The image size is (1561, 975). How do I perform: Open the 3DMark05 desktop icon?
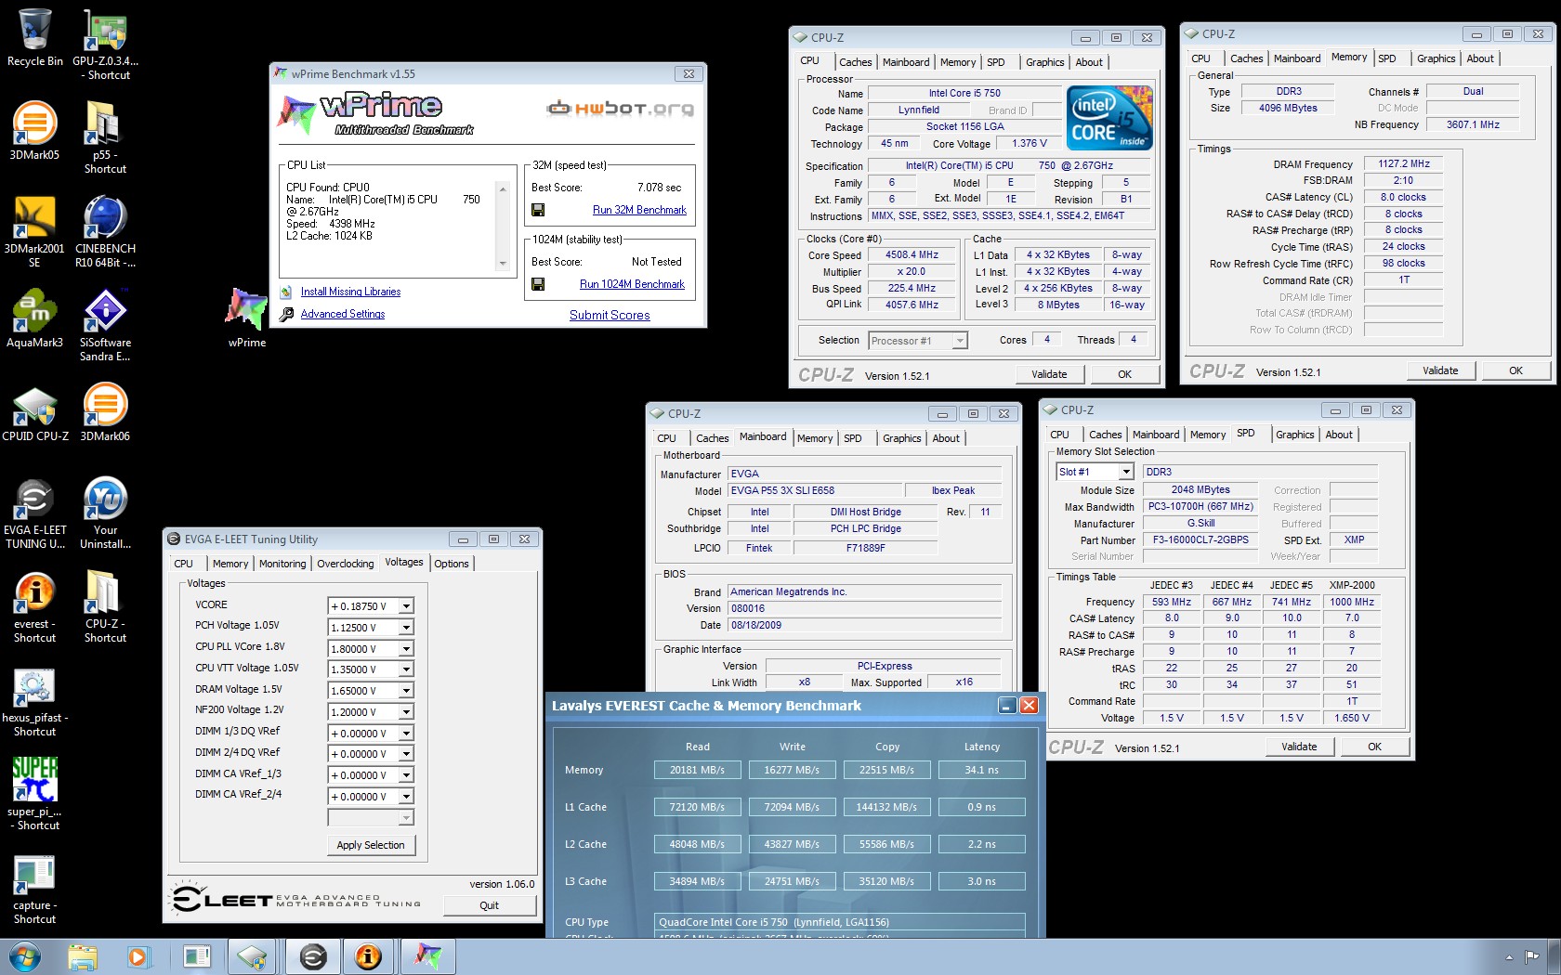(x=35, y=132)
